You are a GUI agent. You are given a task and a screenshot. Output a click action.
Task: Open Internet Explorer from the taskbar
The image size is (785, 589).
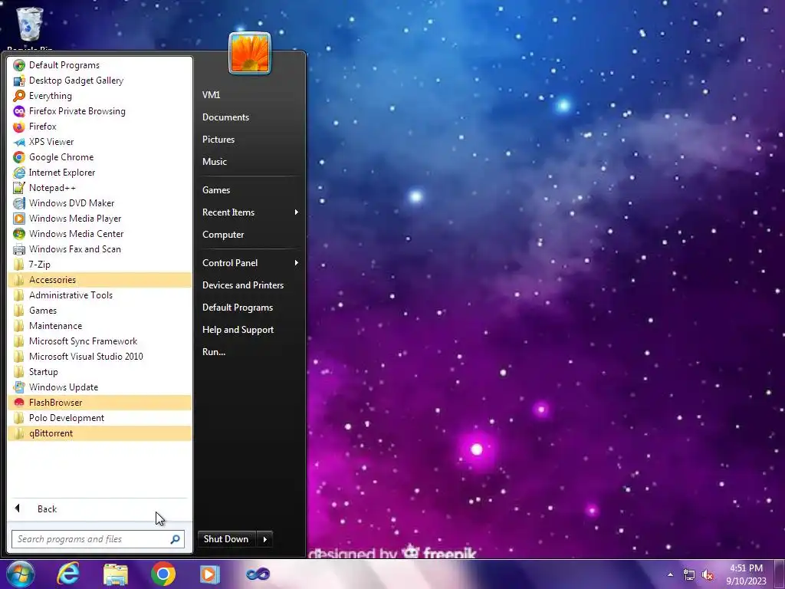68,574
